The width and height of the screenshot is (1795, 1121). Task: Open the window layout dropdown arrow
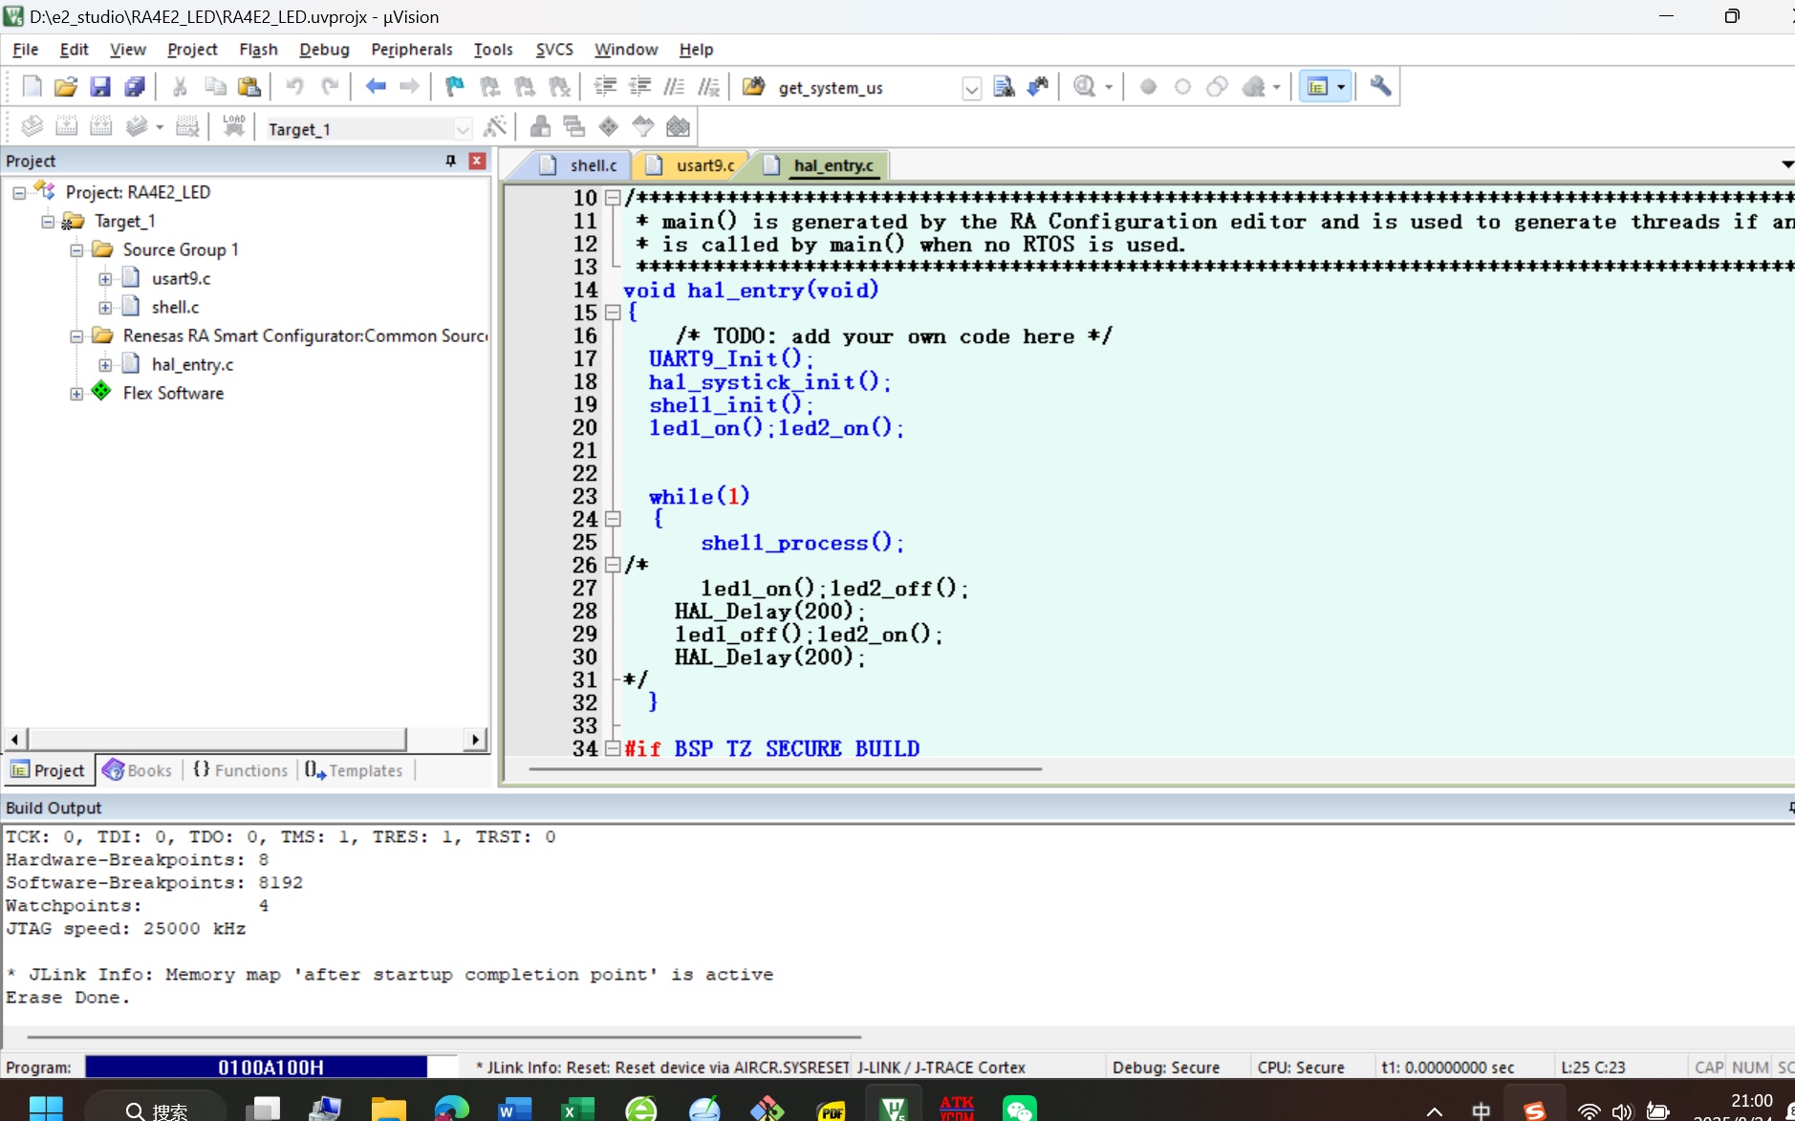tap(1341, 87)
